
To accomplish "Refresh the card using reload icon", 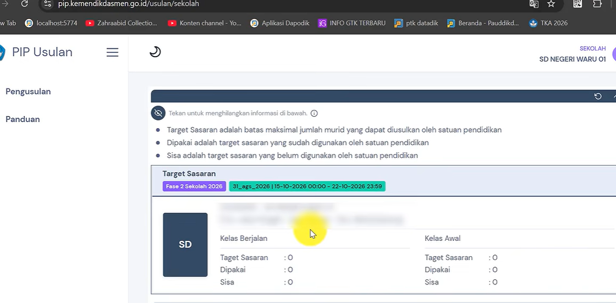I will click(598, 96).
